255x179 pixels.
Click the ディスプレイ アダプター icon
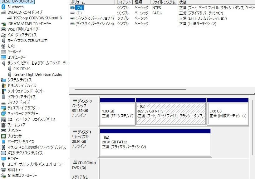click(x=3, y=108)
